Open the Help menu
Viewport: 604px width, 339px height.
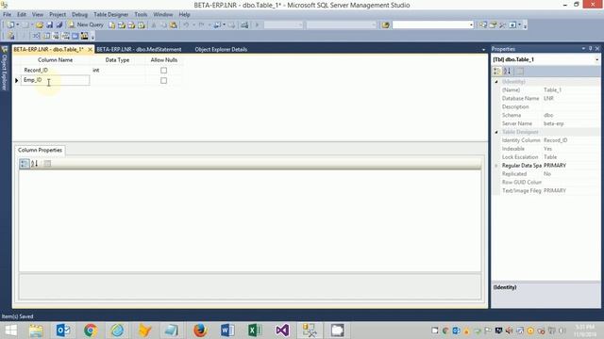tap(184, 15)
